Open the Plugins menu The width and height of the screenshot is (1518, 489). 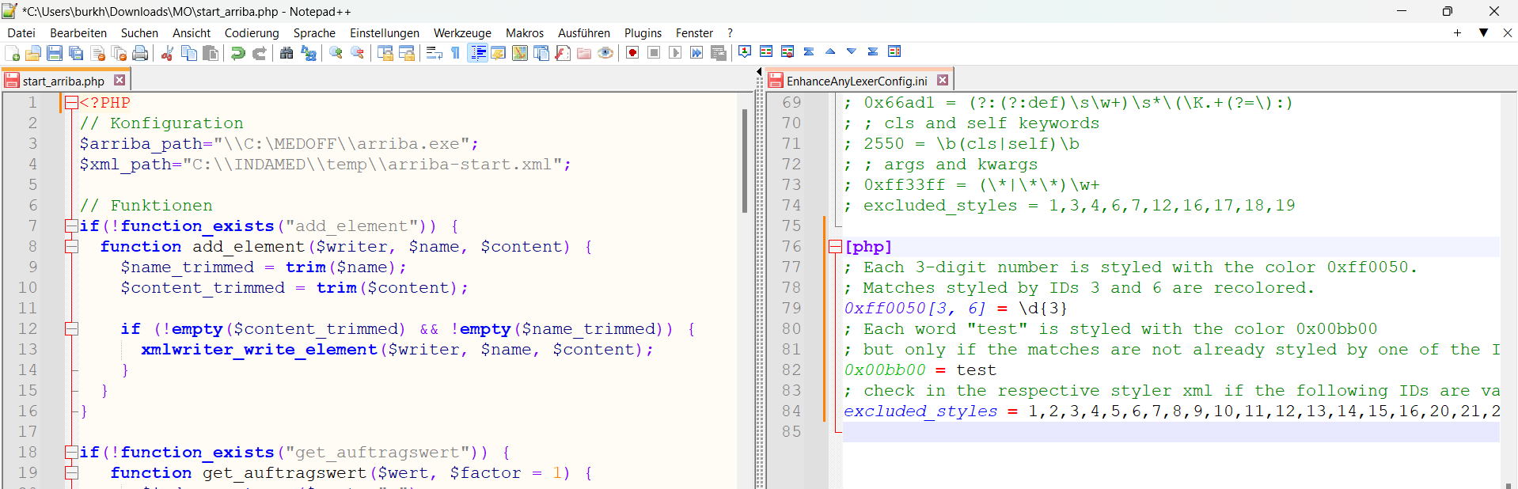[643, 32]
